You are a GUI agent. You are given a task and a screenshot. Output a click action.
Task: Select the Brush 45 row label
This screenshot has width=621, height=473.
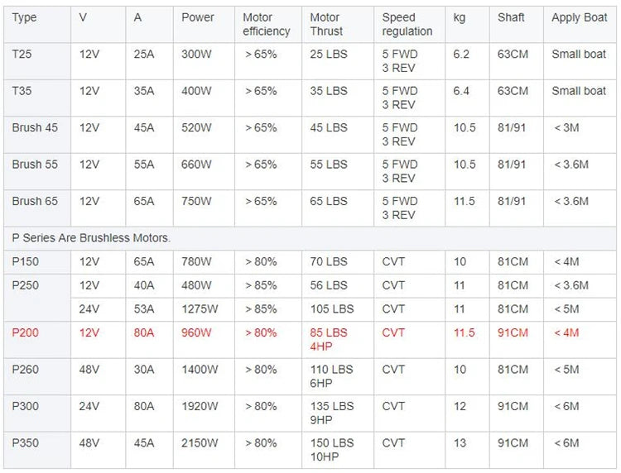point(35,127)
